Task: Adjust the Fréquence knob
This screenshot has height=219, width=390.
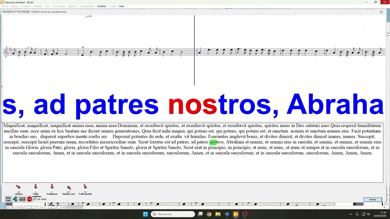Action: (x=52, y=187)
